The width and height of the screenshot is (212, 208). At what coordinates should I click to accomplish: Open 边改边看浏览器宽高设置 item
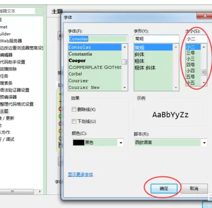(21, 48)
